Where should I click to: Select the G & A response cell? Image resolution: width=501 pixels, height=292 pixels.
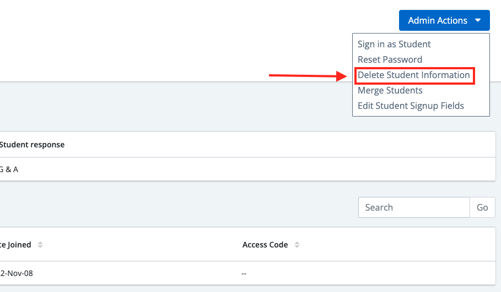coord(9,169)
